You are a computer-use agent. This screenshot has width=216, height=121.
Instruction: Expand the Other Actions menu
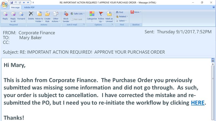pos(56,17)
